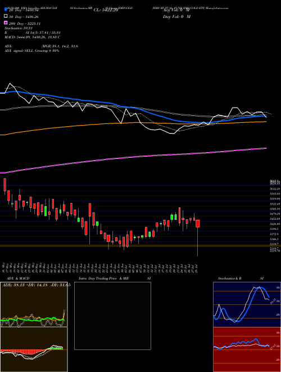Select the '50 Day - 5436.26' label
Viewport: 281px width, 372px height.
pyautogui.click(x=24, y=17)
